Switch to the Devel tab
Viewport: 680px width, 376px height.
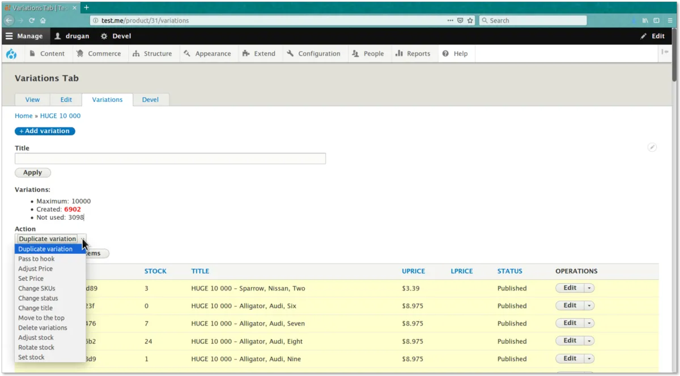(x=150, y=100)
